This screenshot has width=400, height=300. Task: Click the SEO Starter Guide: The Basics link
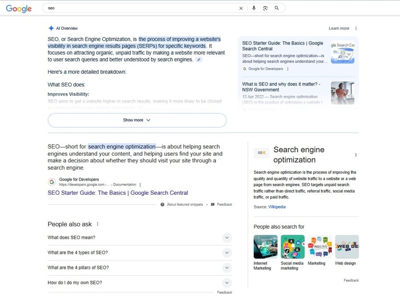[117, 193]
